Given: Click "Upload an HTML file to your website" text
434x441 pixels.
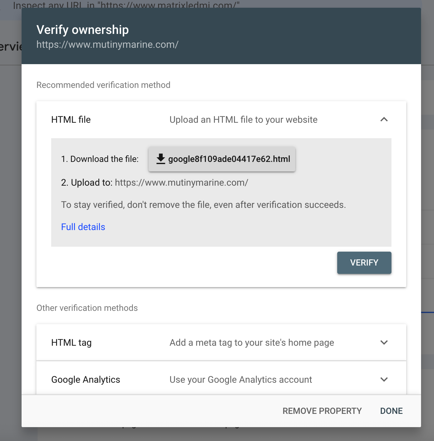Looking at the screenshot, I should point(243,120).
